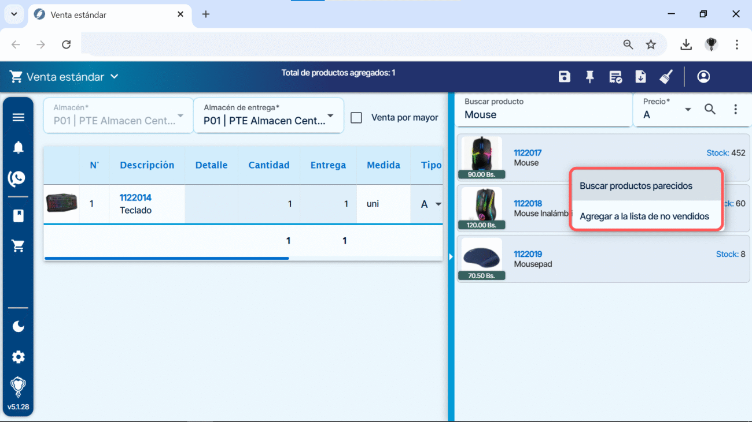Expand the Venta estándar header dropdown

point(114,77)
